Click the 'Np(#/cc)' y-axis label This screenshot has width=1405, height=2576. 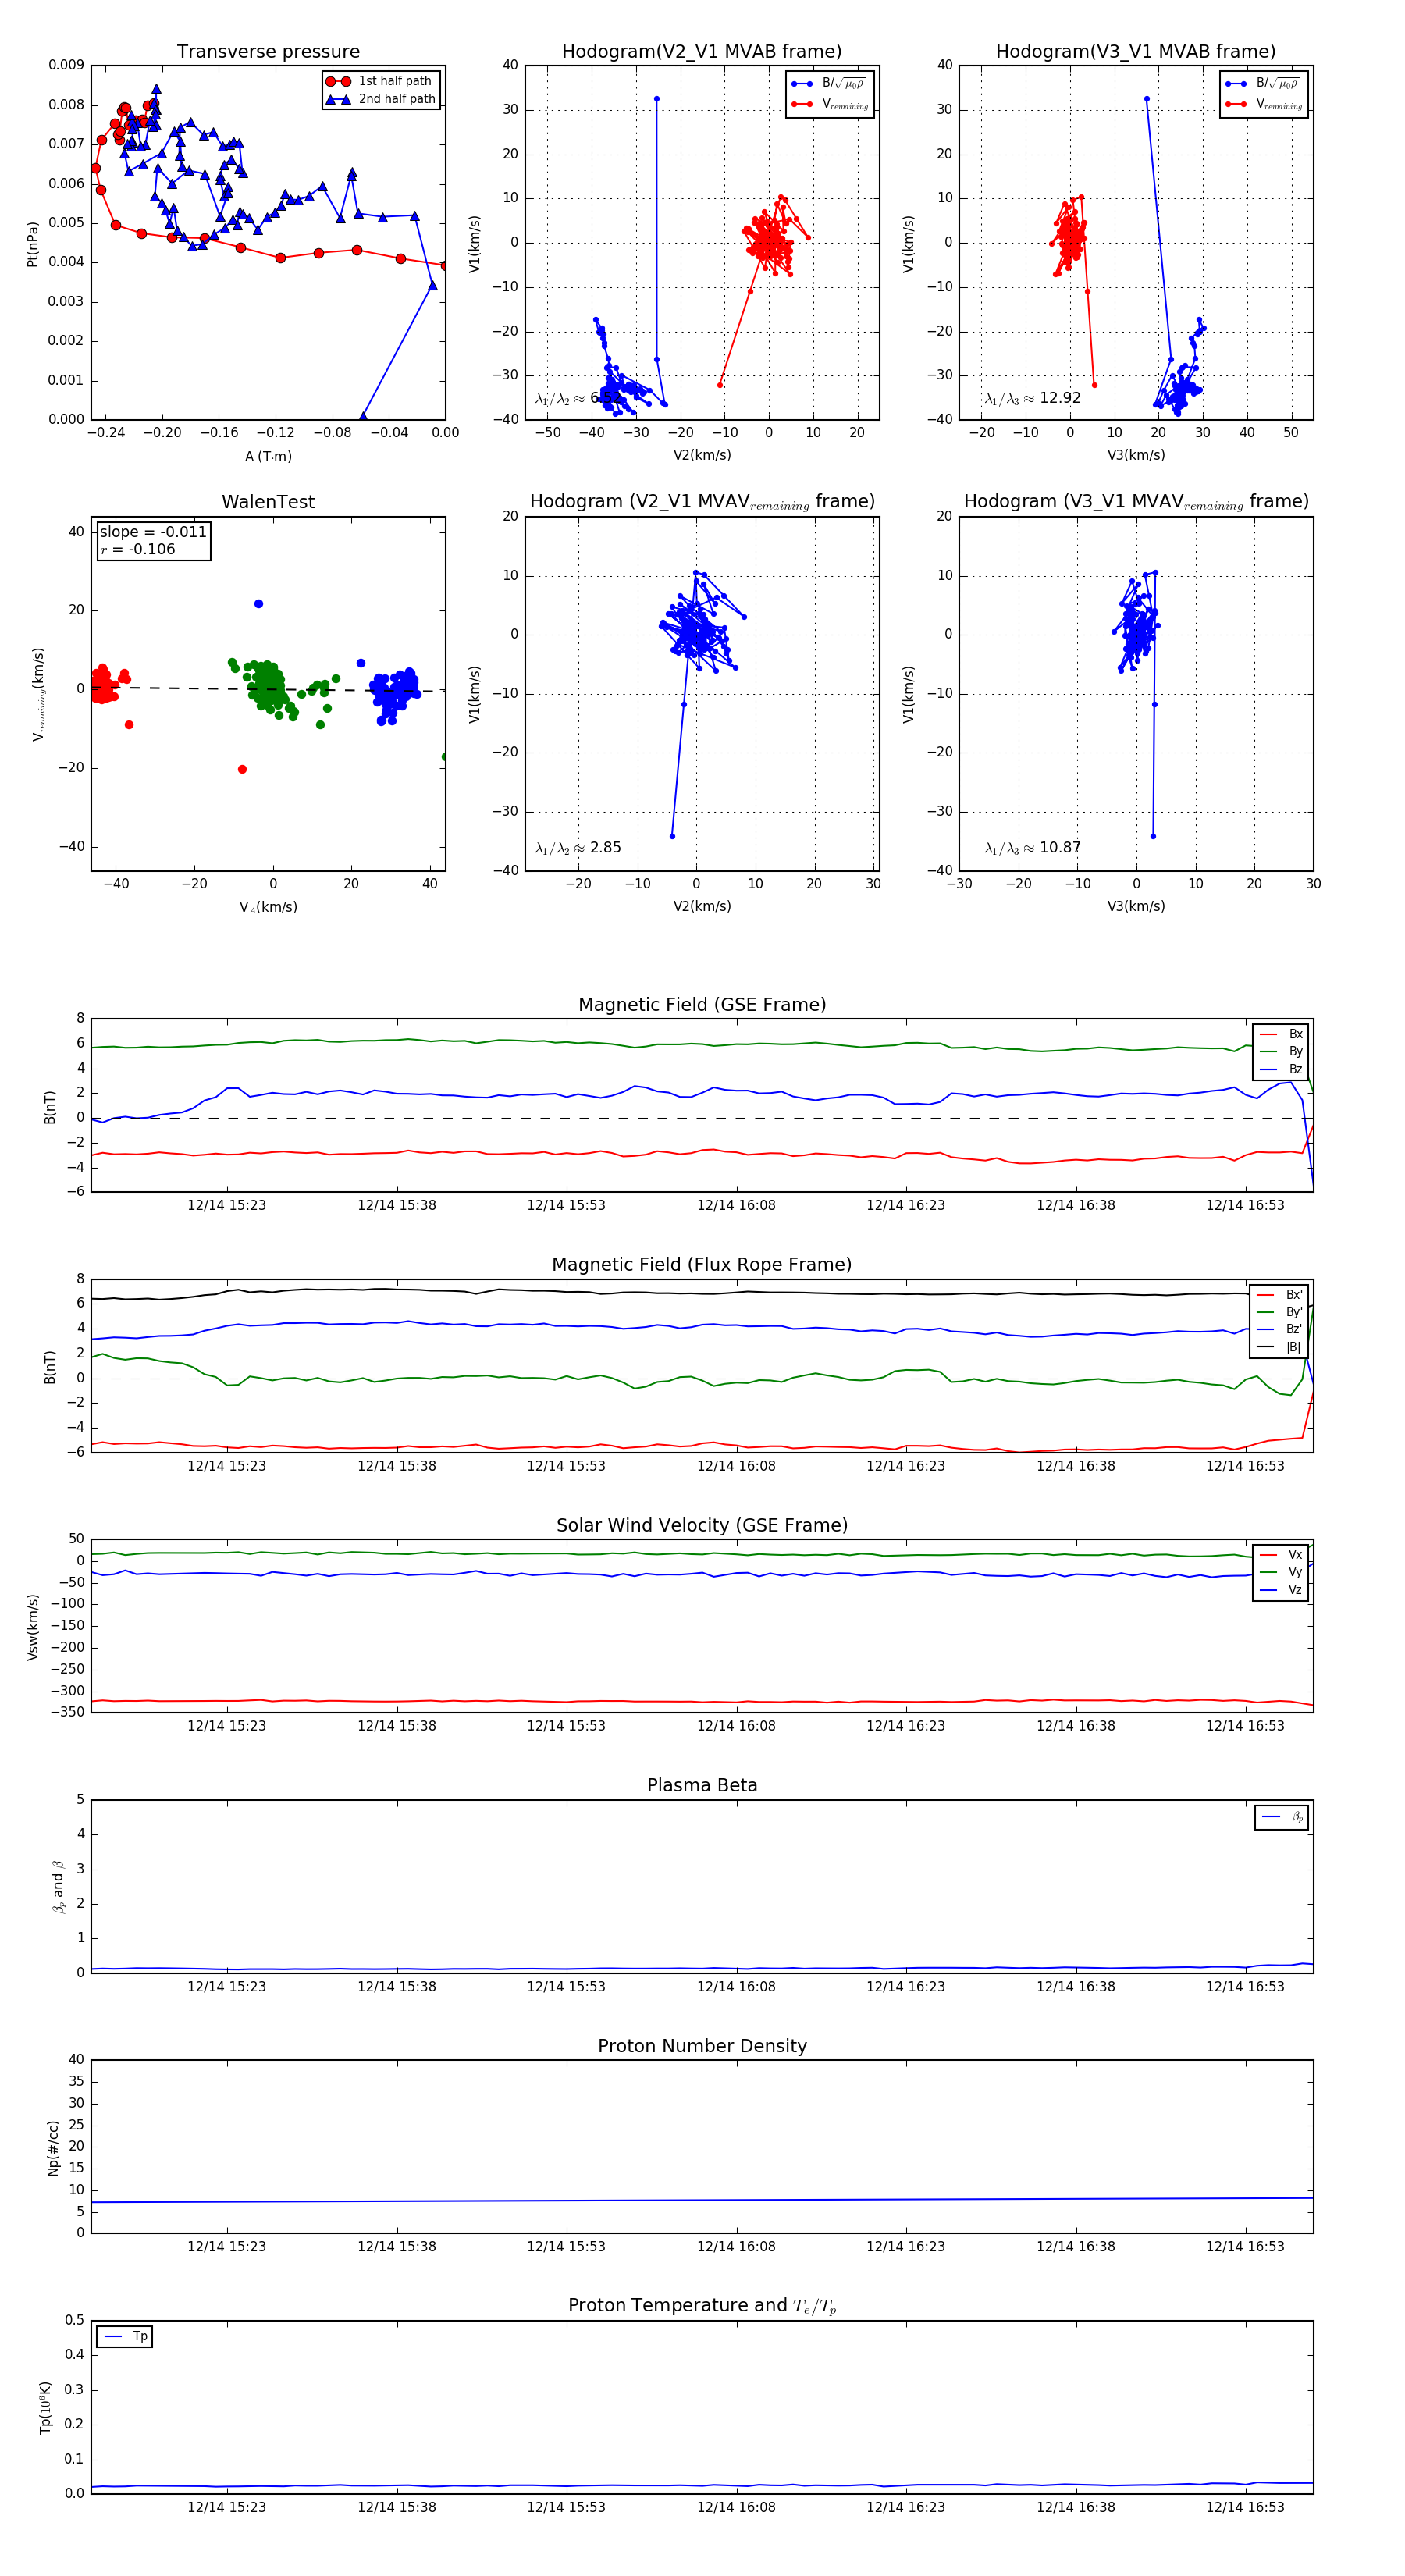(53, 2148)
